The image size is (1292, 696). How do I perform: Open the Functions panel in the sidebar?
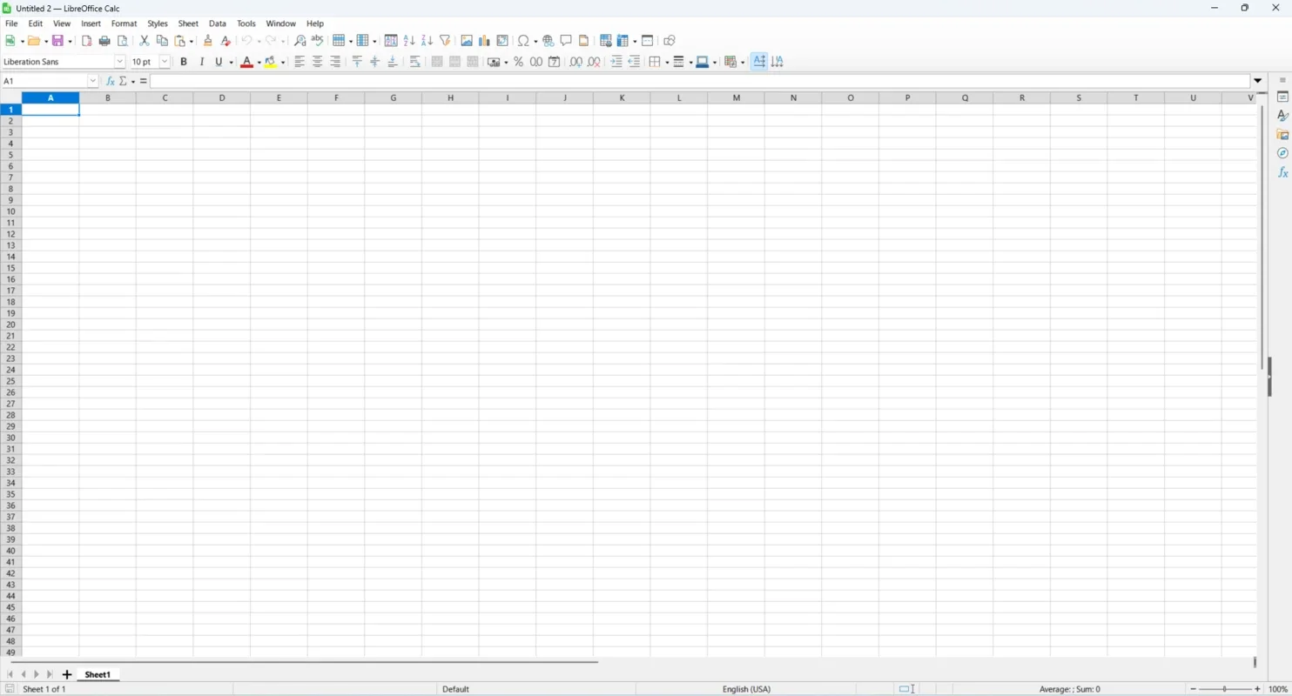tap(1282, 172)
